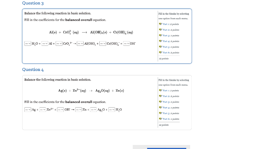The height and width of the screenshot is (149, 278).
Task: Open the Zn2+ coefficient dropdown in Question 4
Action: pos(43,110)
